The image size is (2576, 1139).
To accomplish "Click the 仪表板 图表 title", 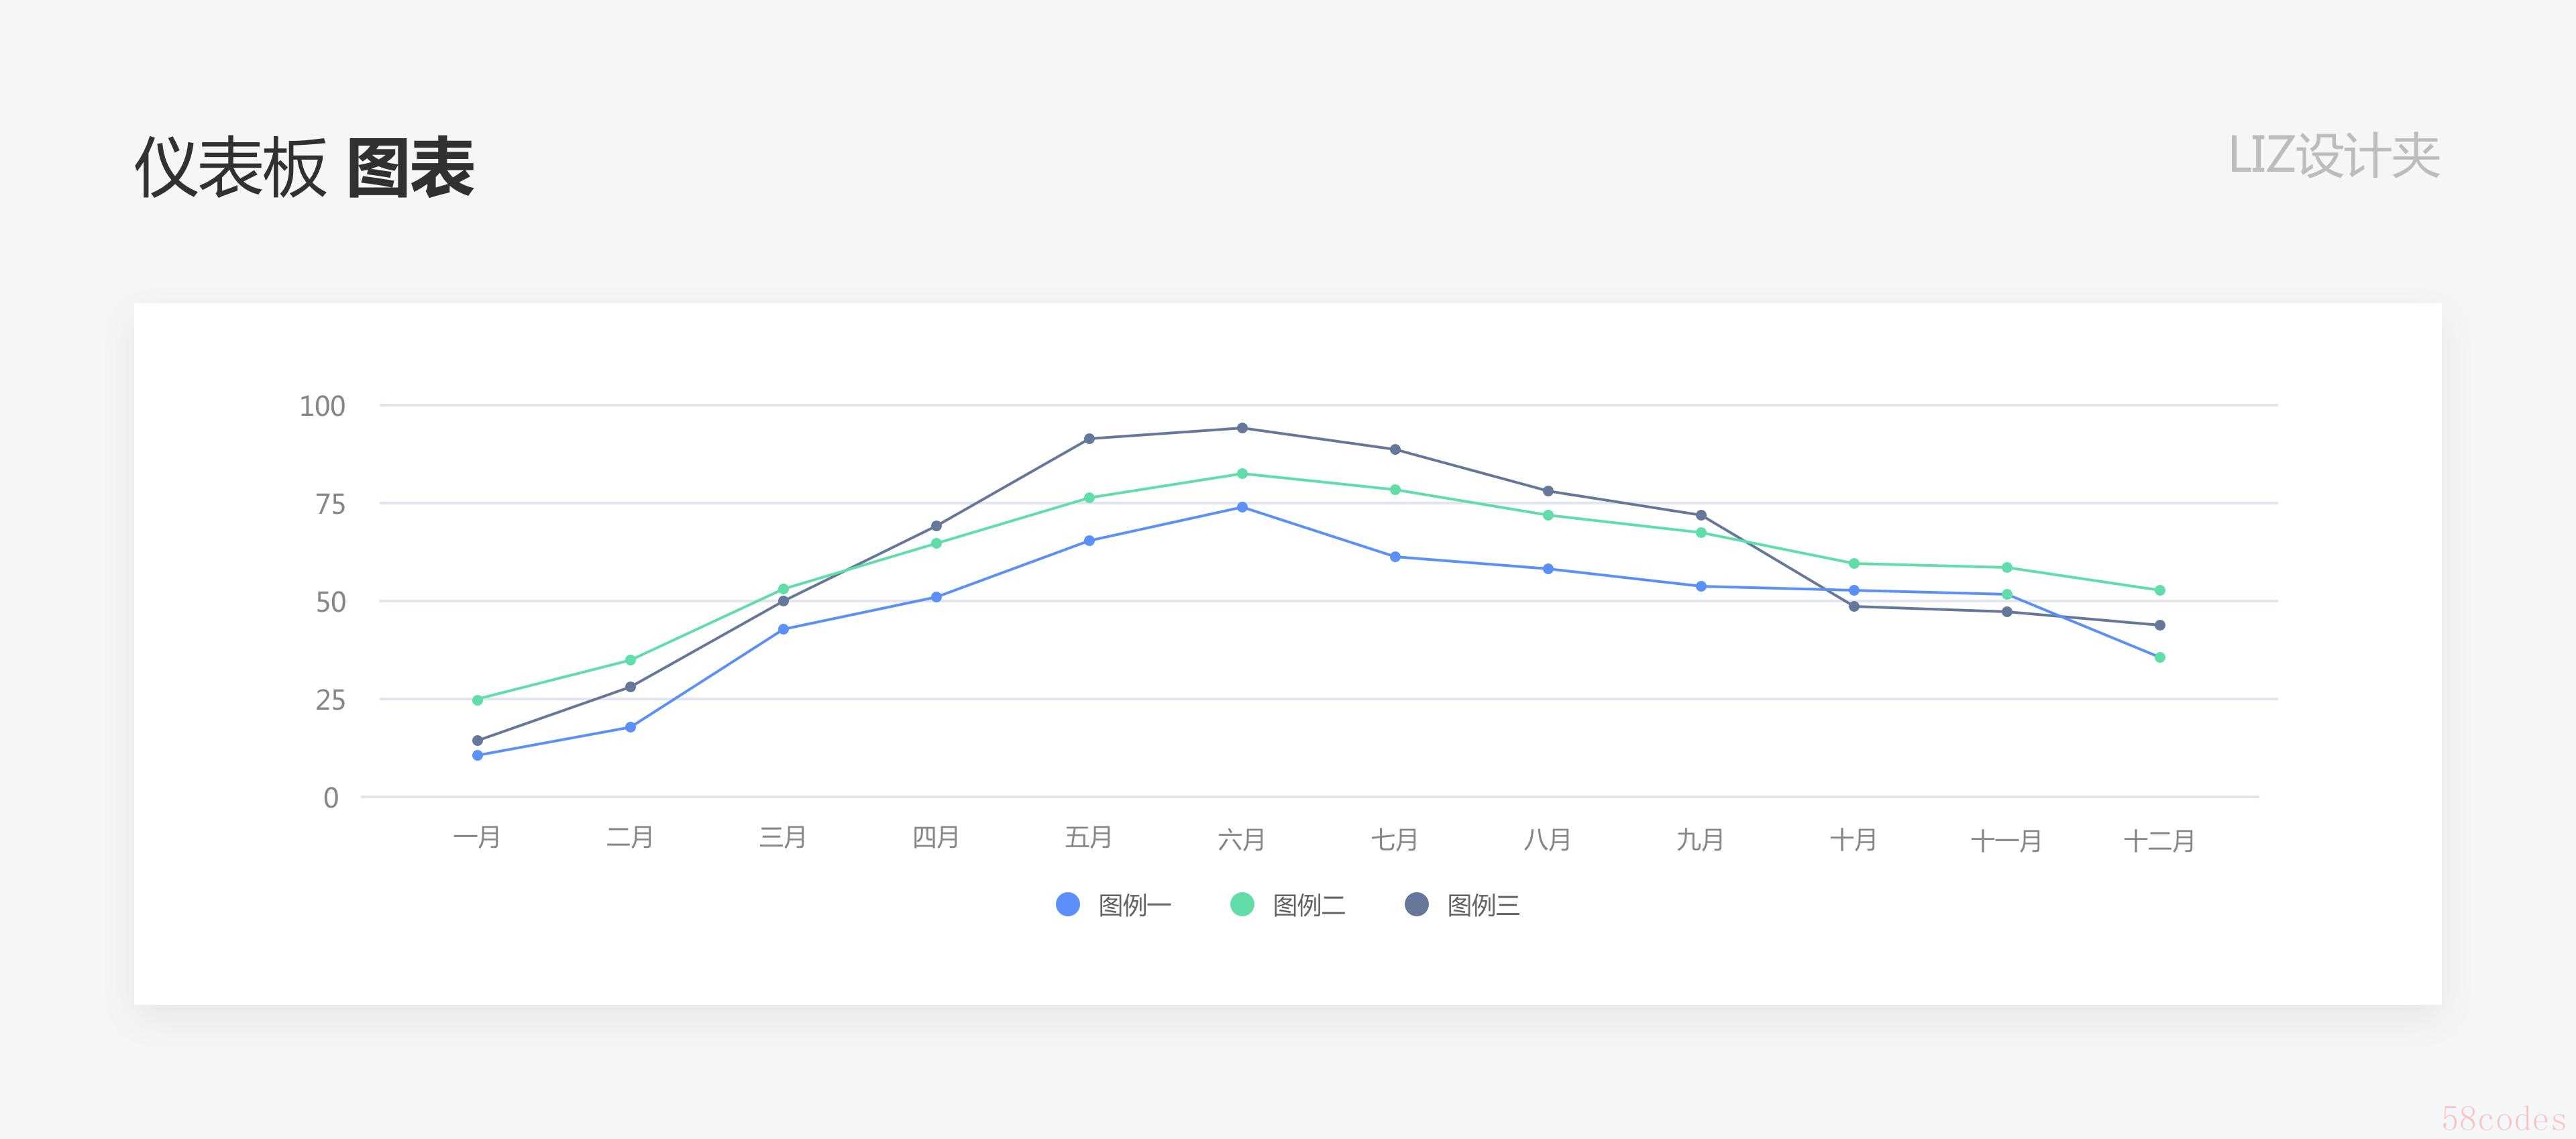I will 304,168.
